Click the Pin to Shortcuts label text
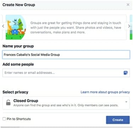The width and height of the screenshot is (133, 128). click(x=19, y=119)
